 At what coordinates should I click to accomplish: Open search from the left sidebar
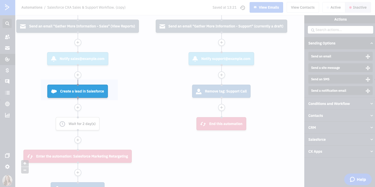7,24
